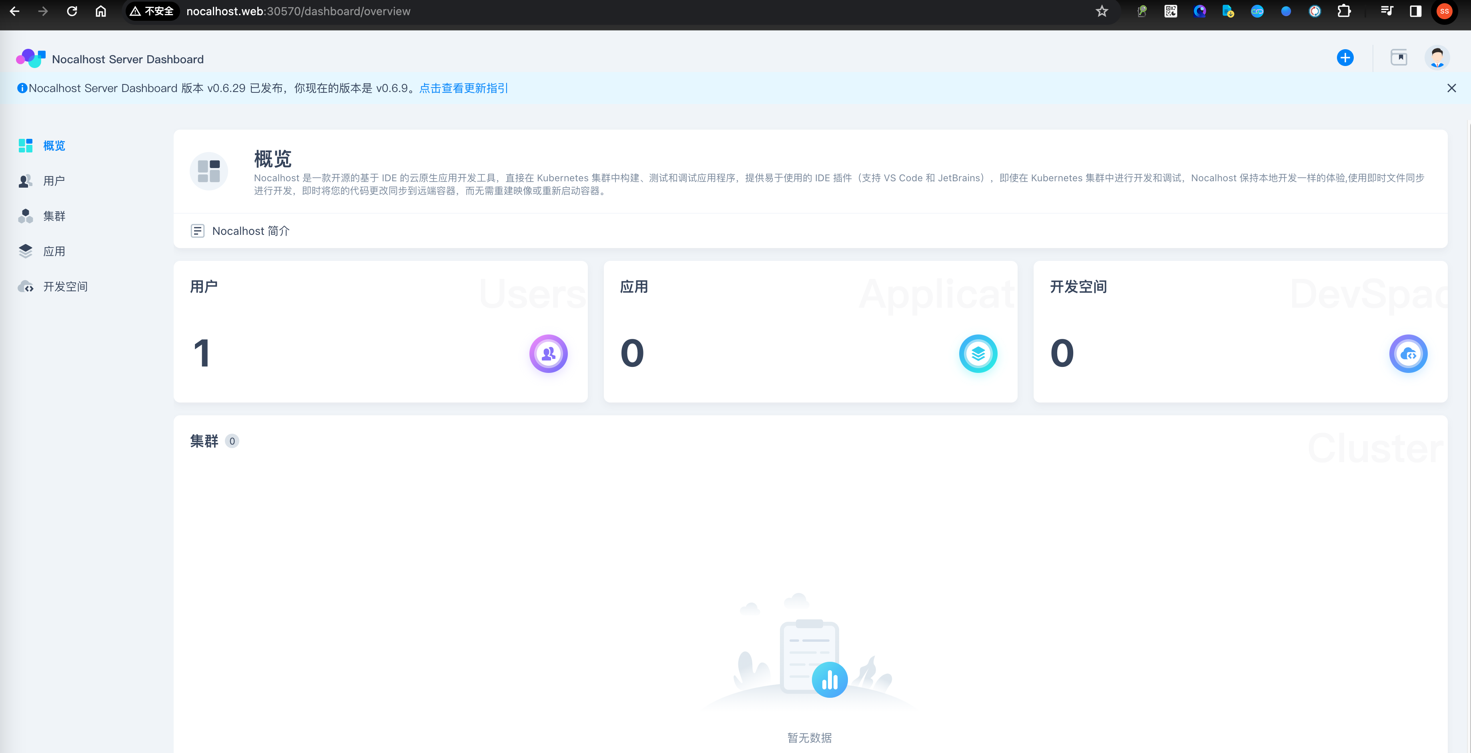Open the SS browser profile avatar
The height and width of the screenshot is (753, 1471).
1444,11
